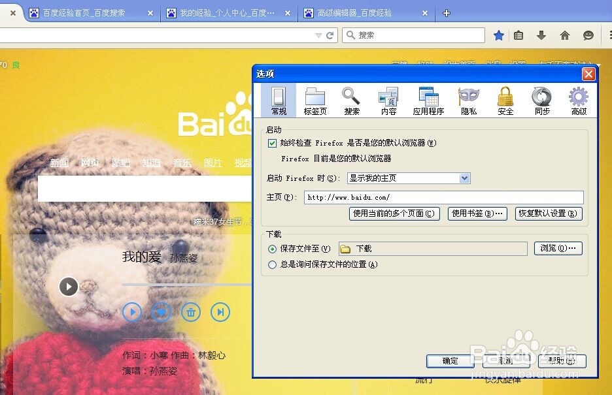Confirm with 确定 button
612x395 pixels.
click(x=450, y=361)
